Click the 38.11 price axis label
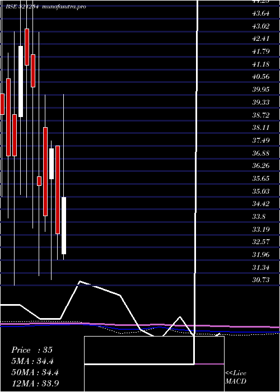Viewport: 280px width, 392px height. click(x=261, y=128)
